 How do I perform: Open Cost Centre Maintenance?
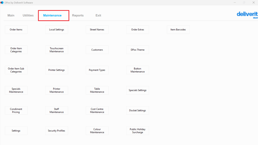pyautogui.click(x=97, y=111)
